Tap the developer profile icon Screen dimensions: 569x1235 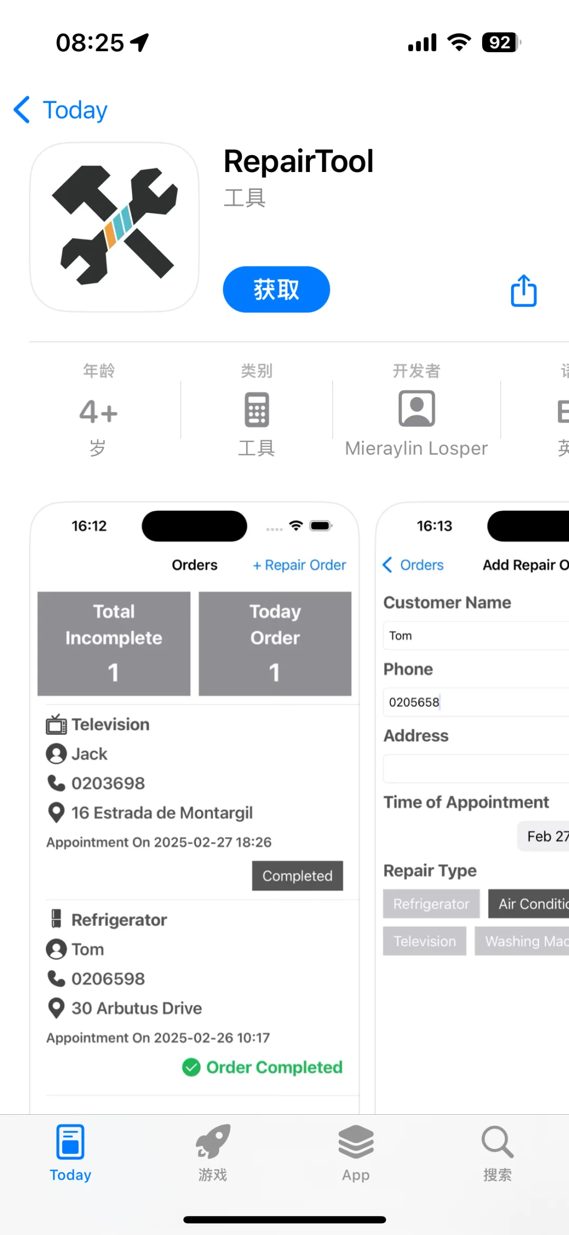pos(416,408)
